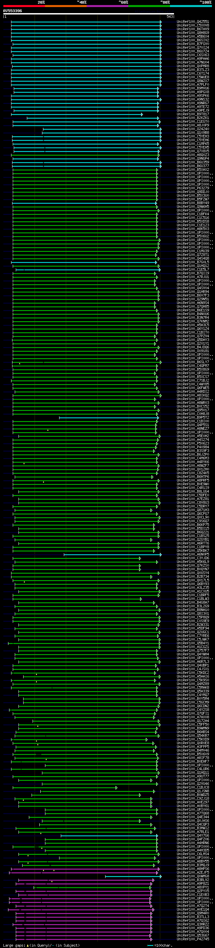Select the UniRef100_Q6Y1Z4 label
Image resolution: width=215 pixels, height=948 pixels.
pos(192,329)
